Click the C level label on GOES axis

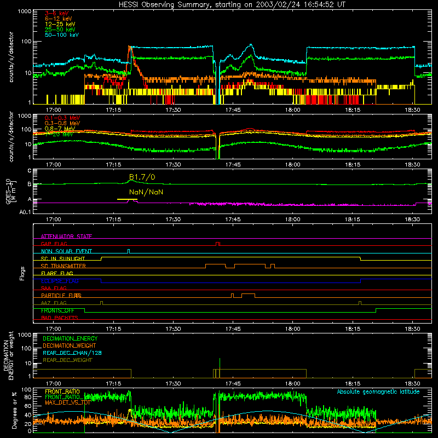point(30,171)
